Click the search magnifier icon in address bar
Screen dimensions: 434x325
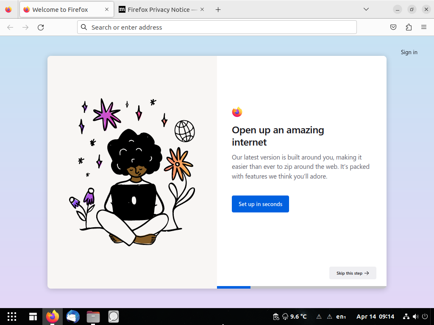(83, 27)
